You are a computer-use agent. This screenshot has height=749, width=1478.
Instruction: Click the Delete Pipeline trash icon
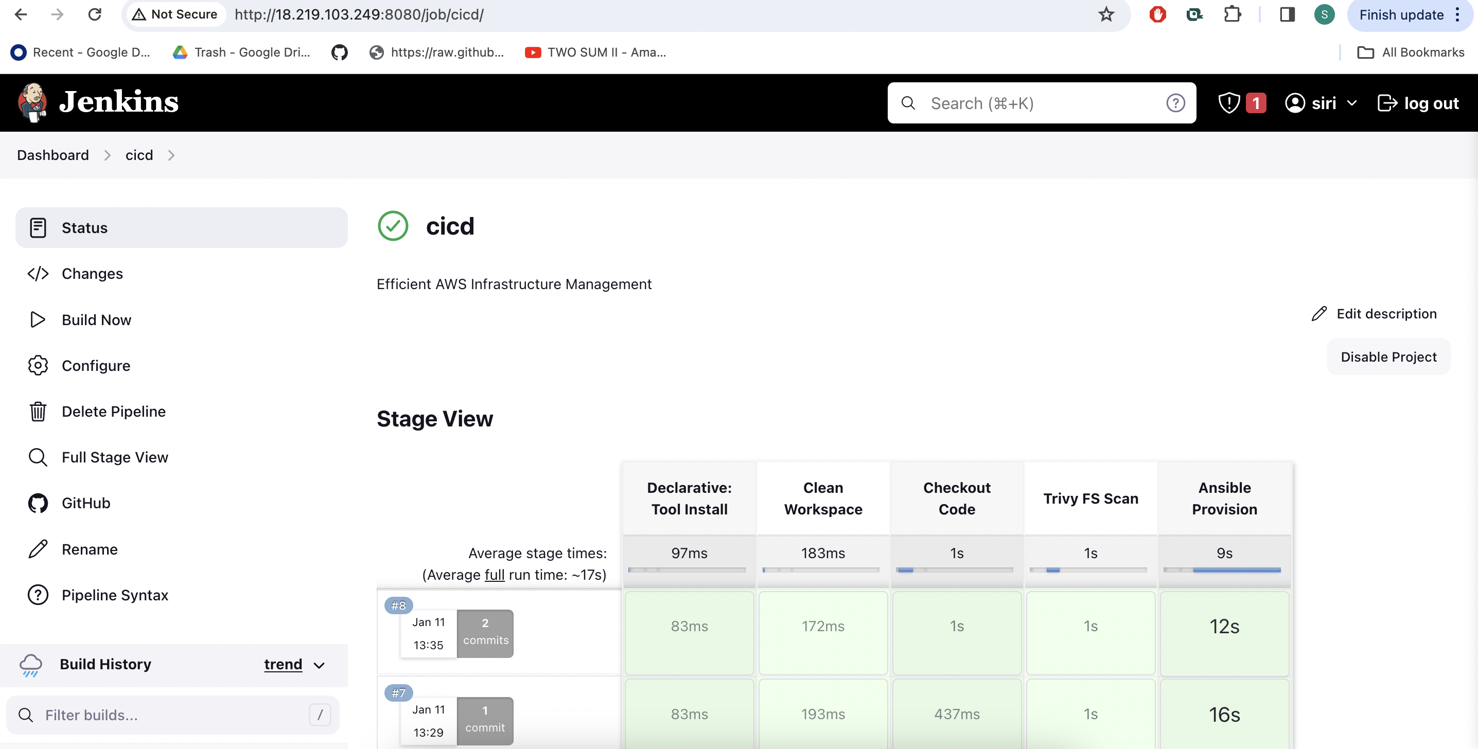(38, 412)
